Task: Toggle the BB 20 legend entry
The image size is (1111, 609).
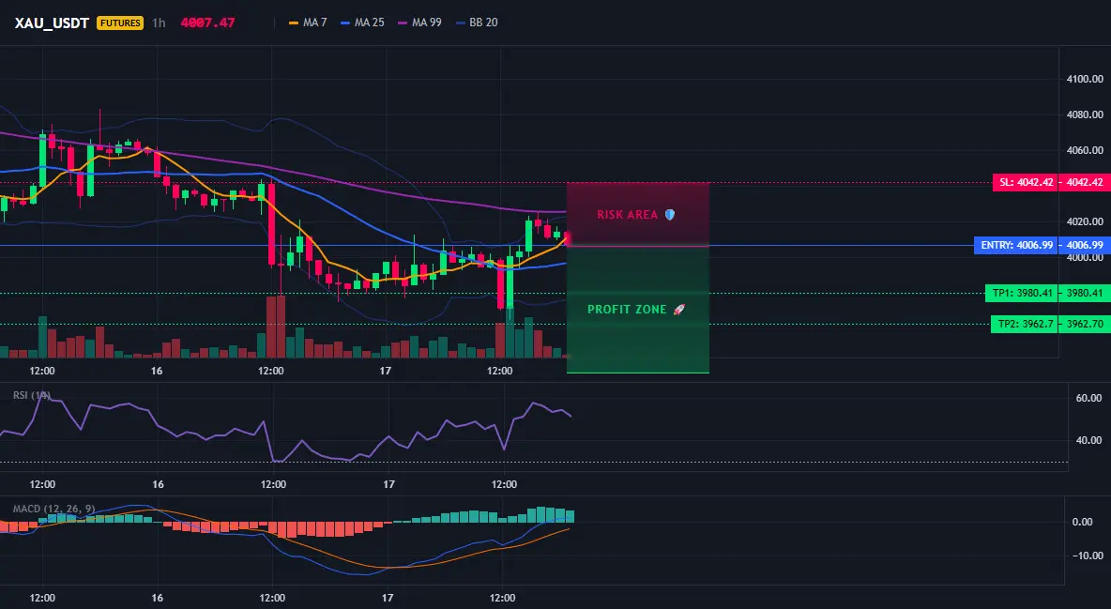Action: click(x=477, y=23)
